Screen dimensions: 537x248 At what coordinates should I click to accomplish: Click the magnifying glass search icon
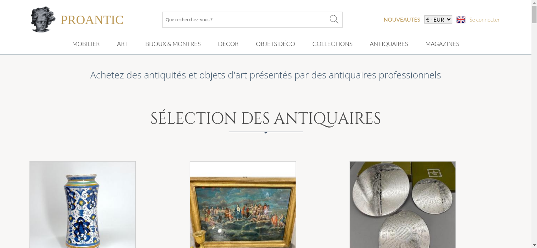334,19
